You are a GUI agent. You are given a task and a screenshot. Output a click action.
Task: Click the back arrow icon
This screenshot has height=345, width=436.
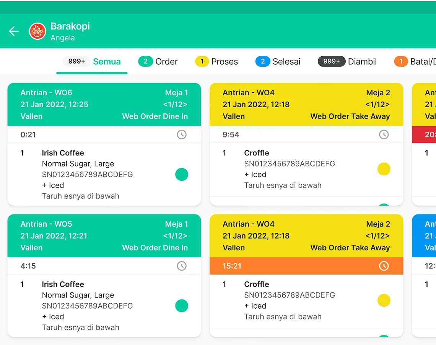14,31
